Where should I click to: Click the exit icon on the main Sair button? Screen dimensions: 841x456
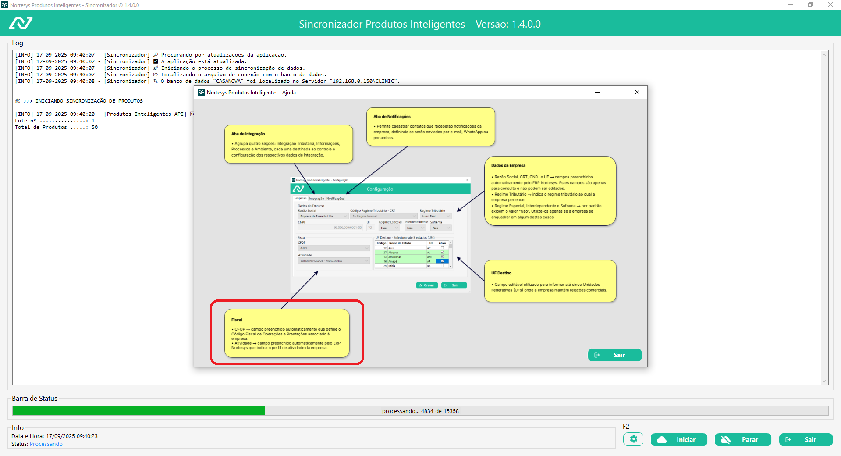[788, 440]
